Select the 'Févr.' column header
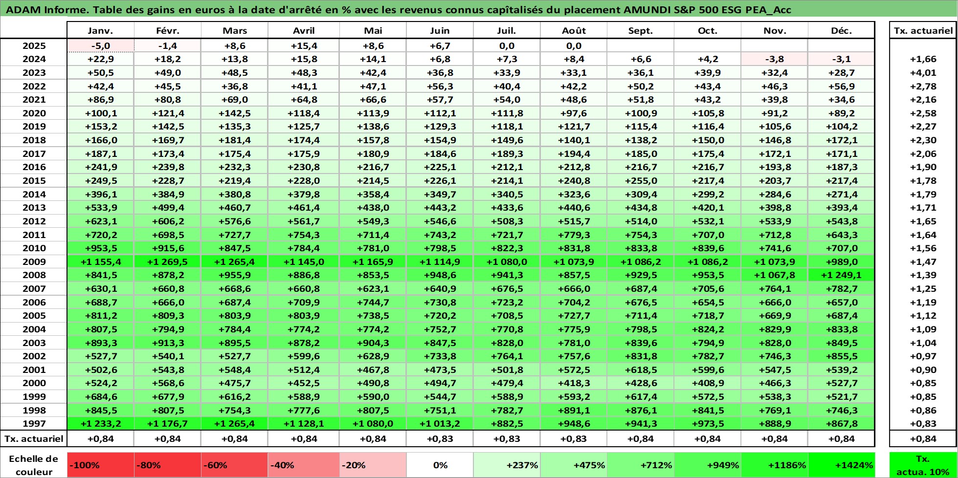Viewport: 958px width, 478px height. [x=167, y=30]
